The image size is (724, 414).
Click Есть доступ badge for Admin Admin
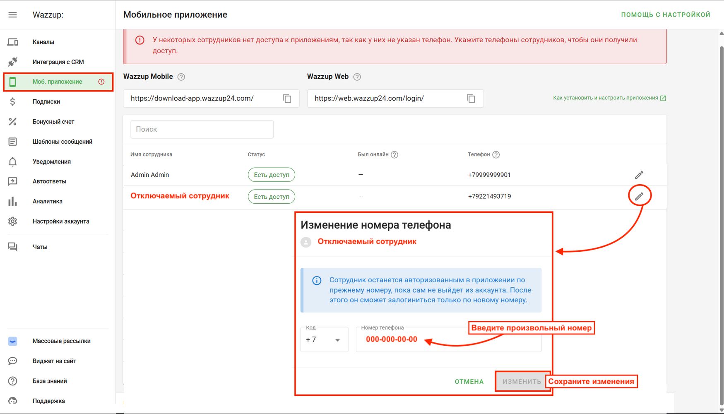point(272,175)
